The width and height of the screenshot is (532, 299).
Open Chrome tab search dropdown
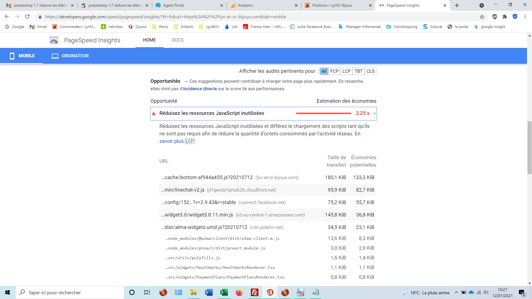482,5
